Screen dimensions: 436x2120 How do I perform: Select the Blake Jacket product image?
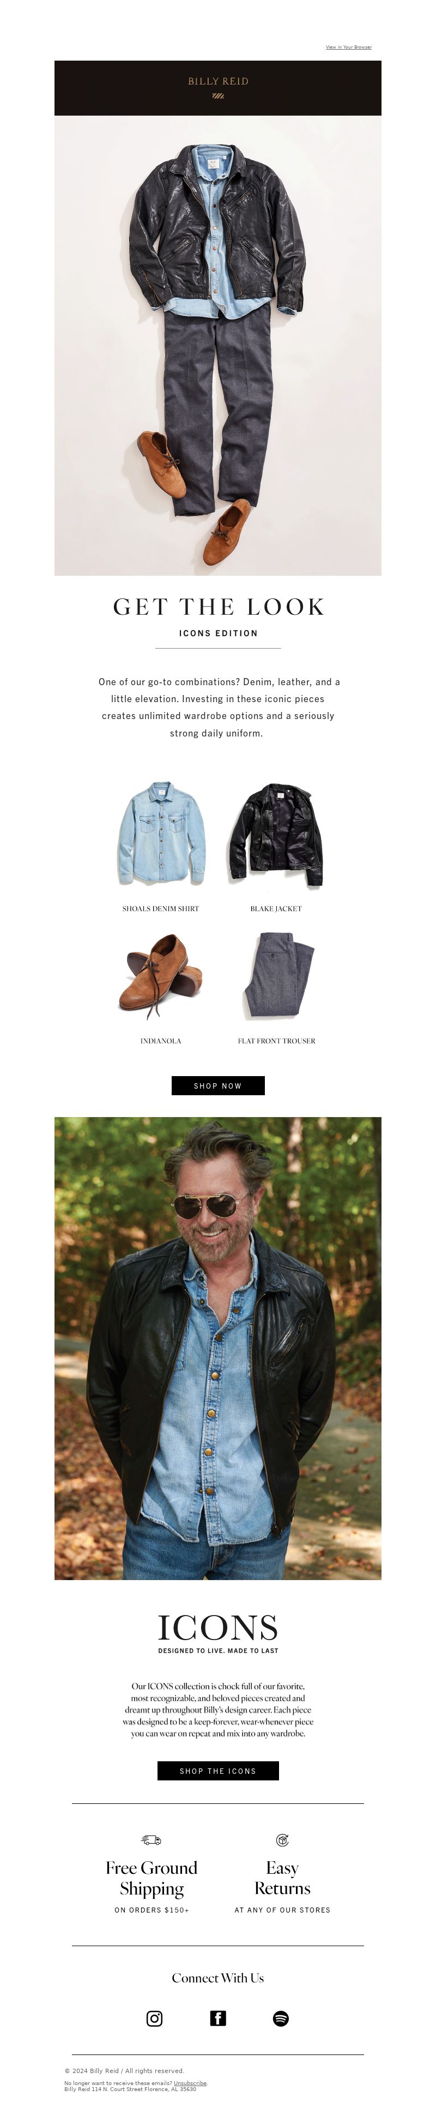(x=276, y=834)
